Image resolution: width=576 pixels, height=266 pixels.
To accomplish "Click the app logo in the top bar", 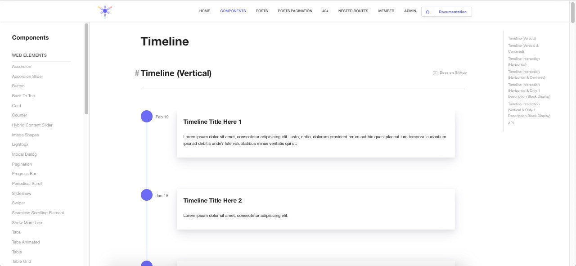I will click(105, 11).
